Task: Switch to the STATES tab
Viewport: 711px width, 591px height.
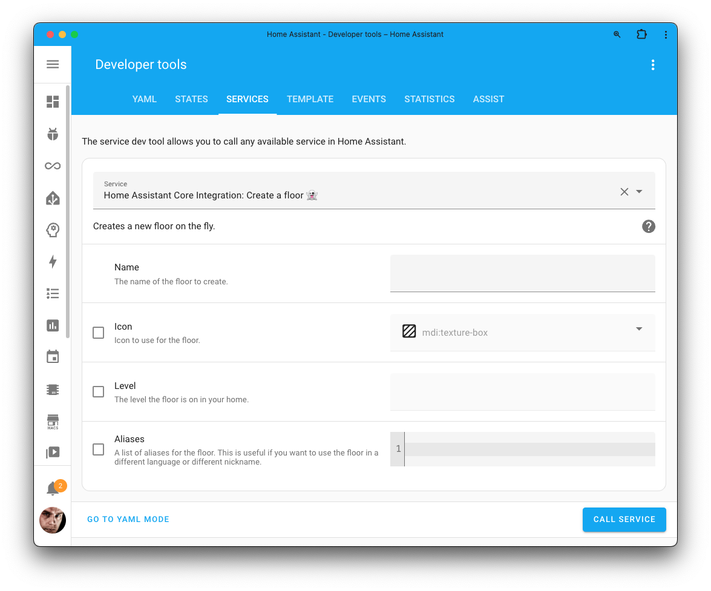Action: [191, 99]
